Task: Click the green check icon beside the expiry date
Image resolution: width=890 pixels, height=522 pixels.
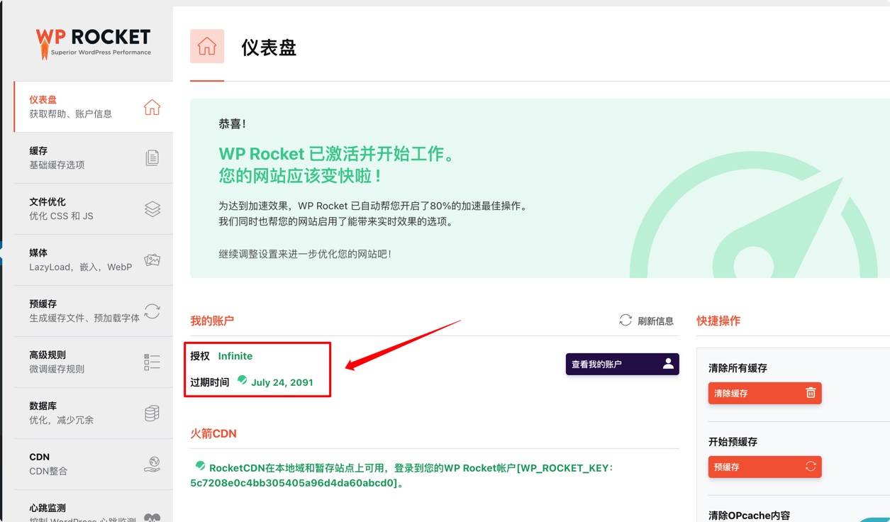Action: click(x=243, y=380)
